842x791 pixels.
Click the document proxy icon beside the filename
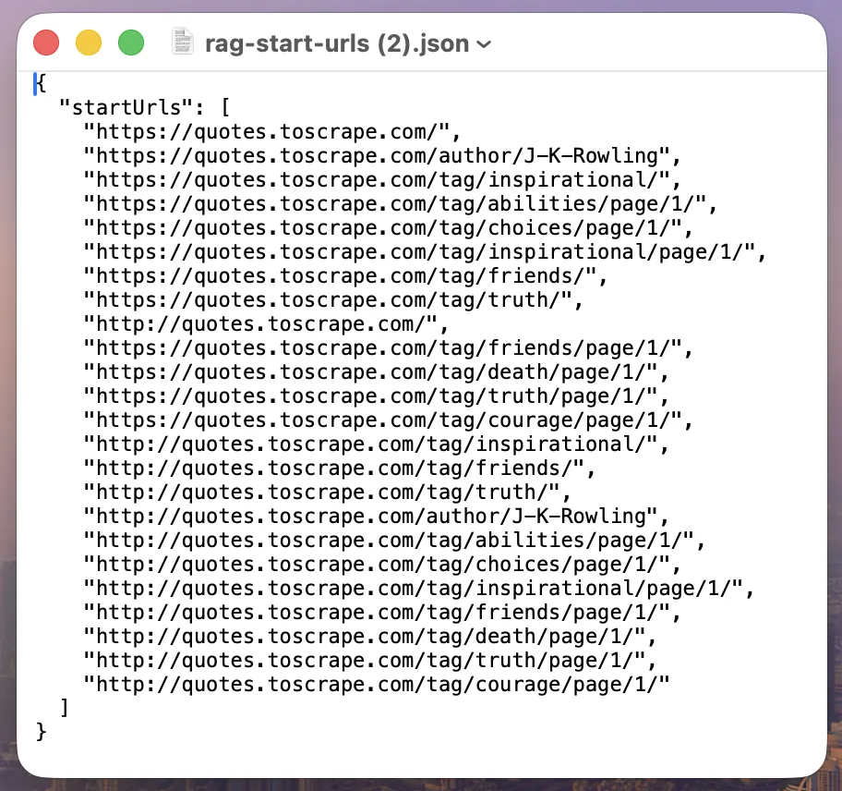tap(182, 42)
